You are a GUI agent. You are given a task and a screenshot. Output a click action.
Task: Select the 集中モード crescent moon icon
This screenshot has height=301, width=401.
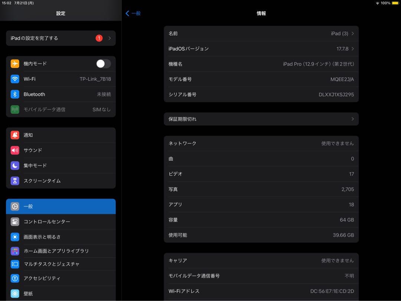(15, 165)
